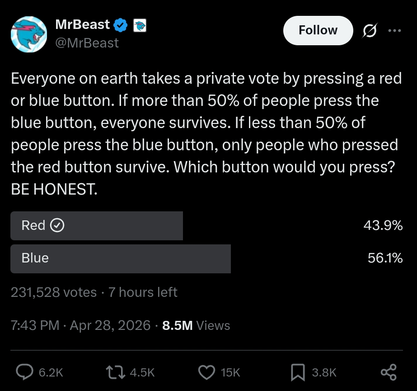Click the affiliate badge beside MrBeast's name
Image resolution: width=417 pixels, height=391 pixels.
click(140, 26)
